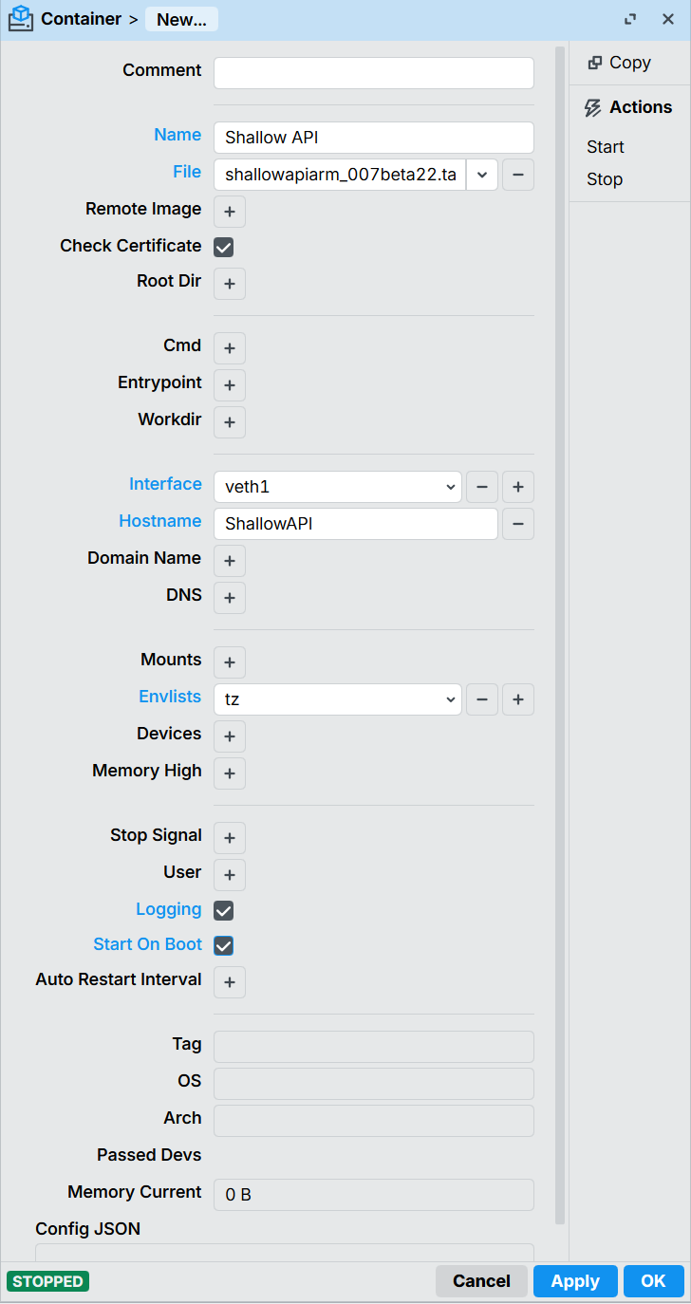Screen dimensions: 691x1304
Task: Remove the File value with minus icon
Action: tap(518, 175)
